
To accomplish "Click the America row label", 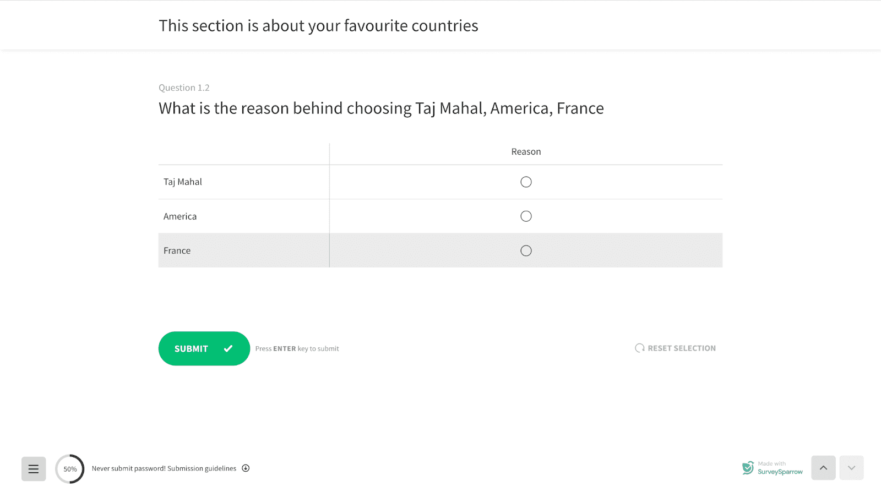I will [180, 216].
